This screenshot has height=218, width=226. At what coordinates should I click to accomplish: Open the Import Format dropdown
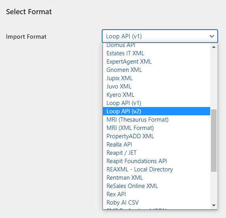click(x=160, y=36)
